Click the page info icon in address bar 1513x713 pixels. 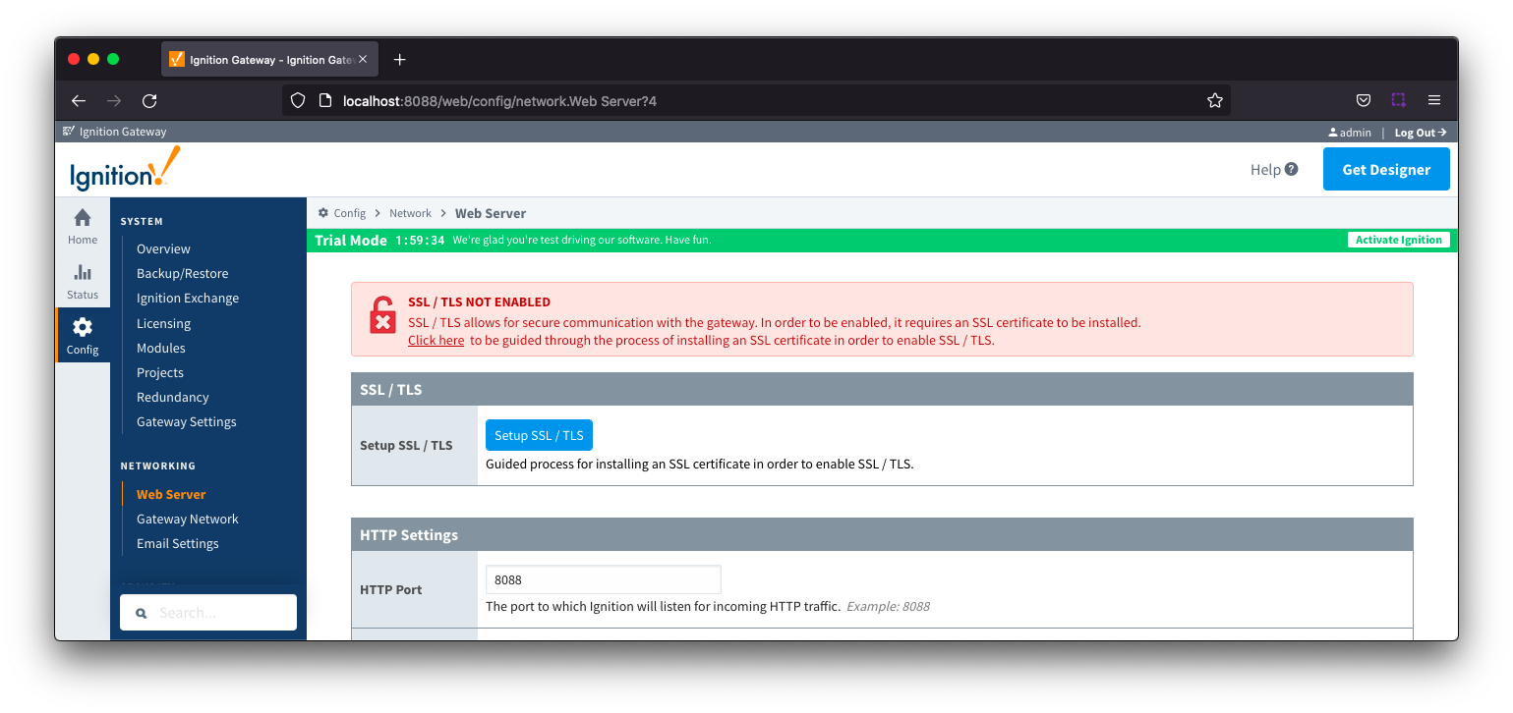pos(326,100)
